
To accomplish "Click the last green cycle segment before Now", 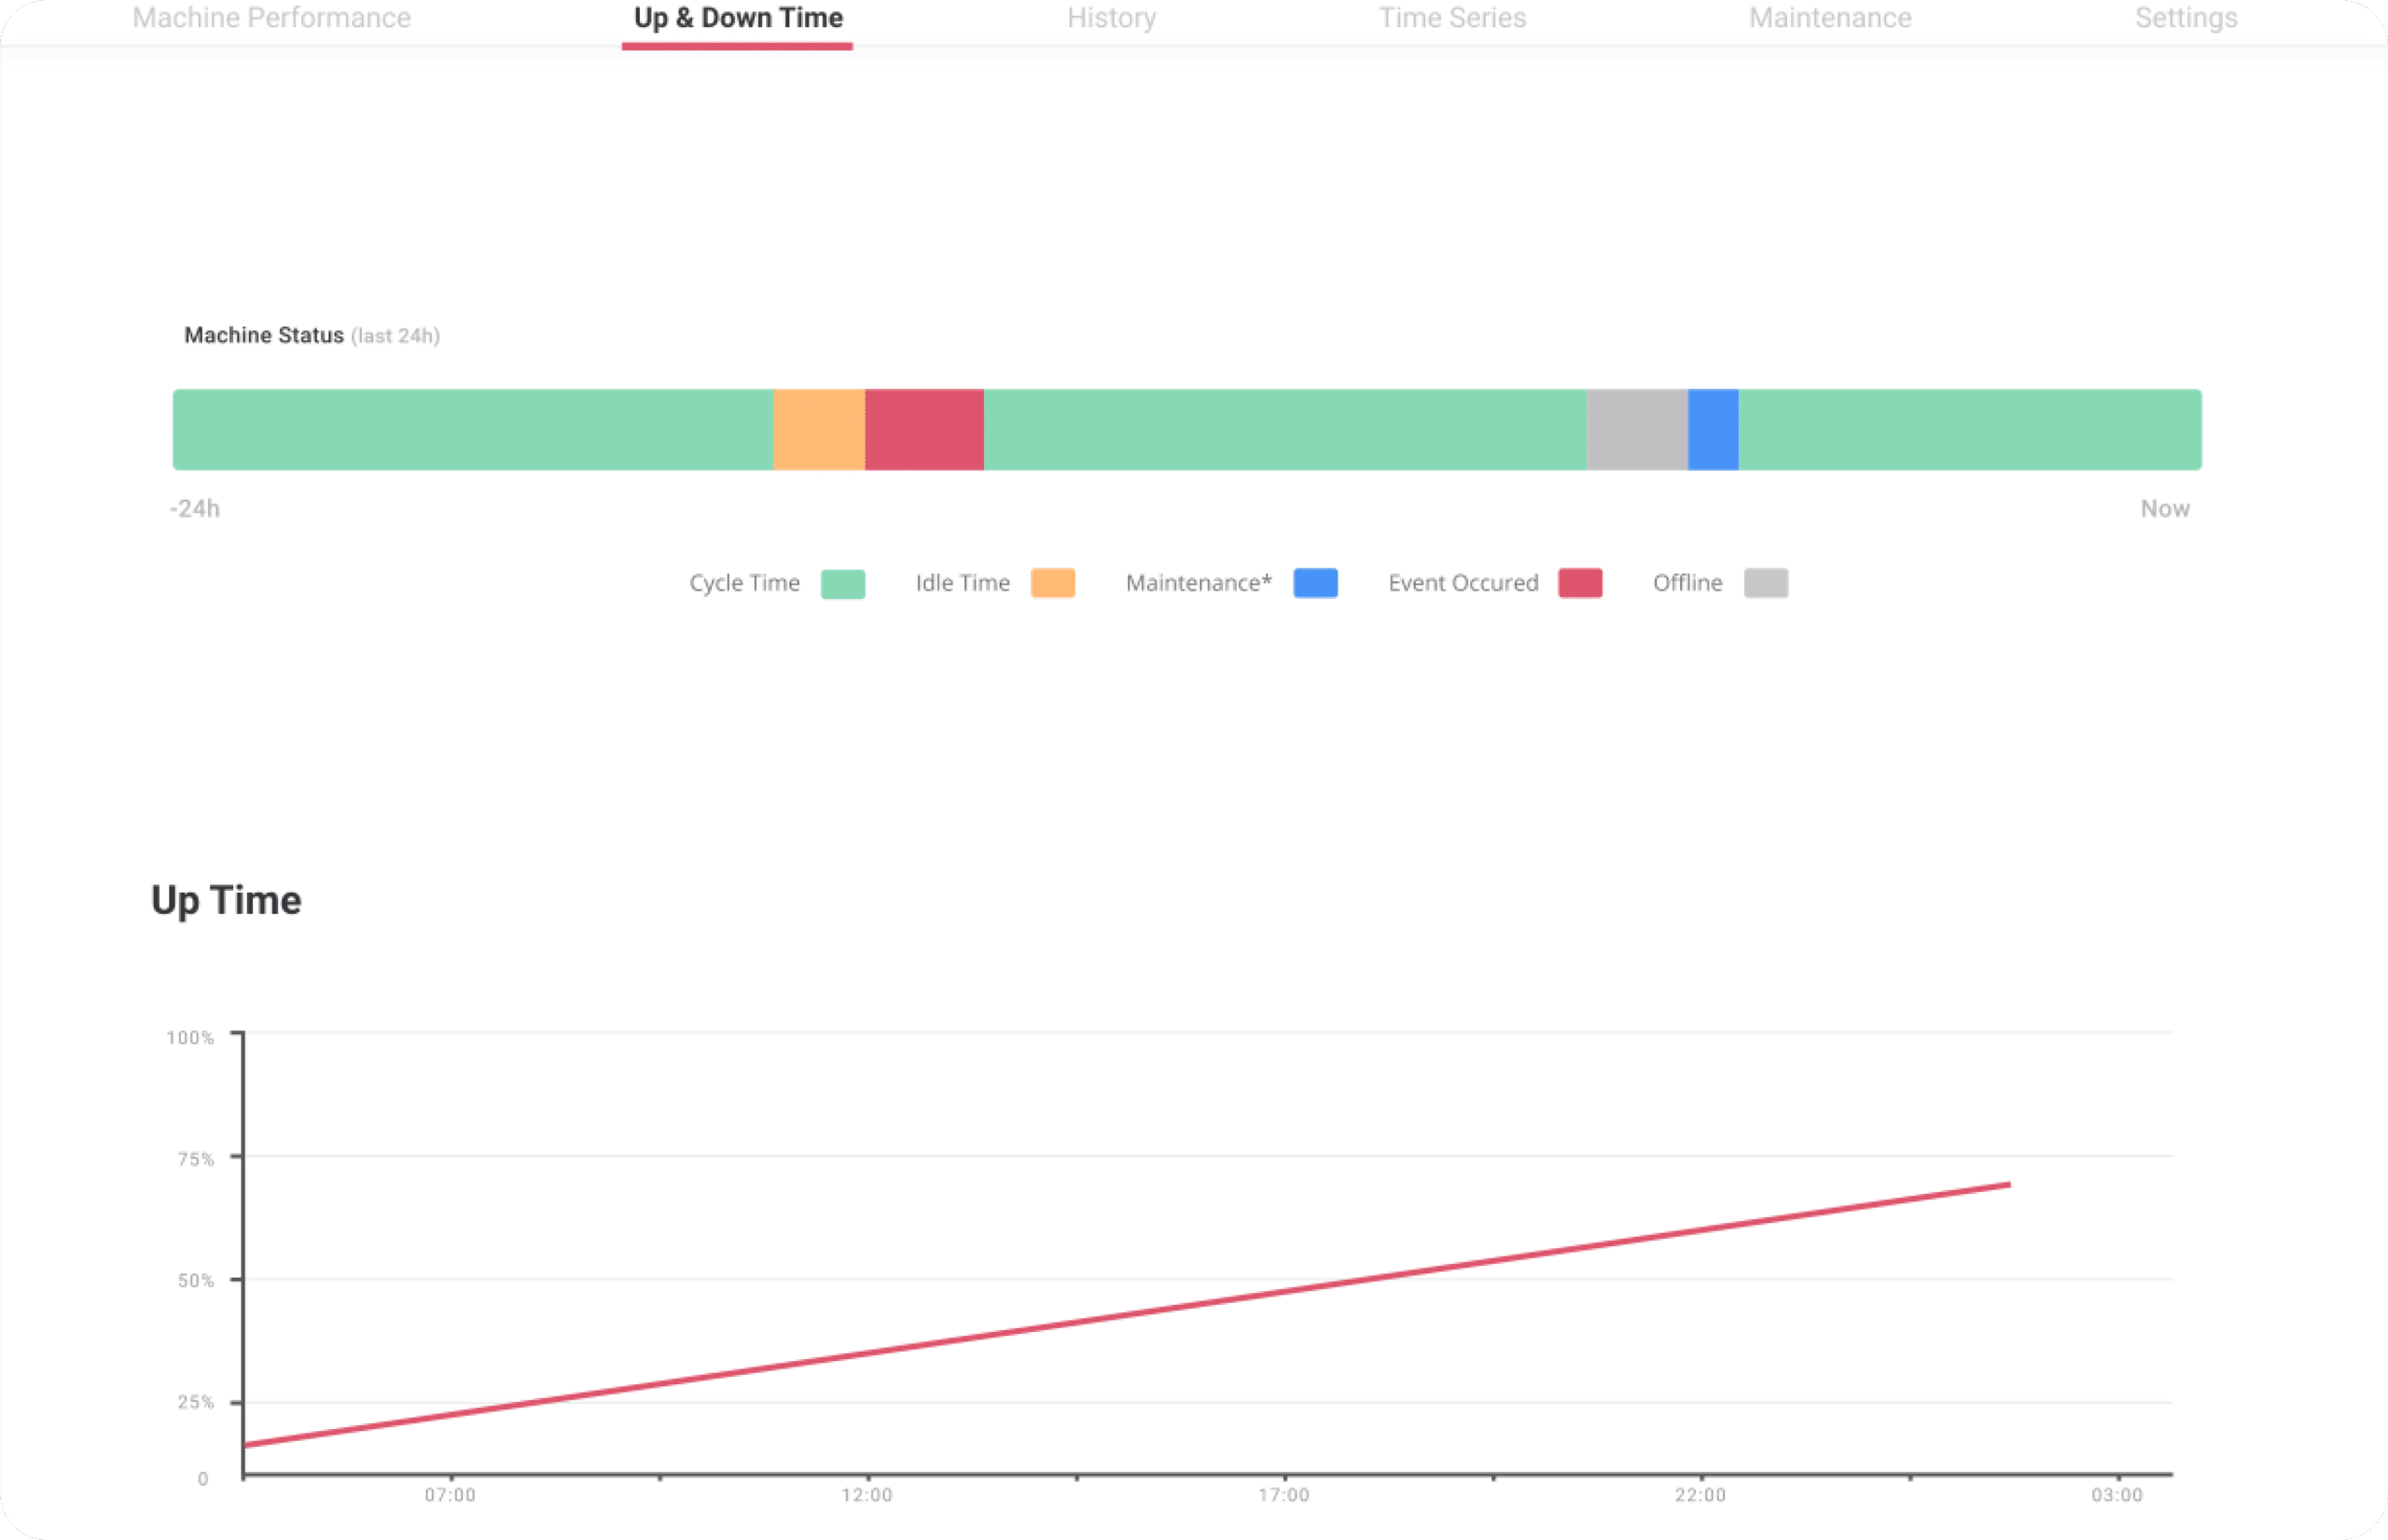I will (1970, 430).
